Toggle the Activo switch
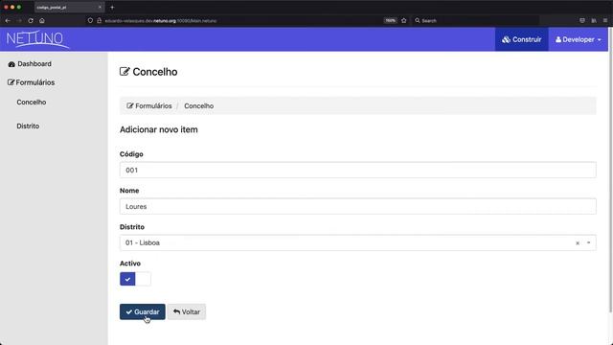Viewport: 613px width, 345px height. pos(135,279)
